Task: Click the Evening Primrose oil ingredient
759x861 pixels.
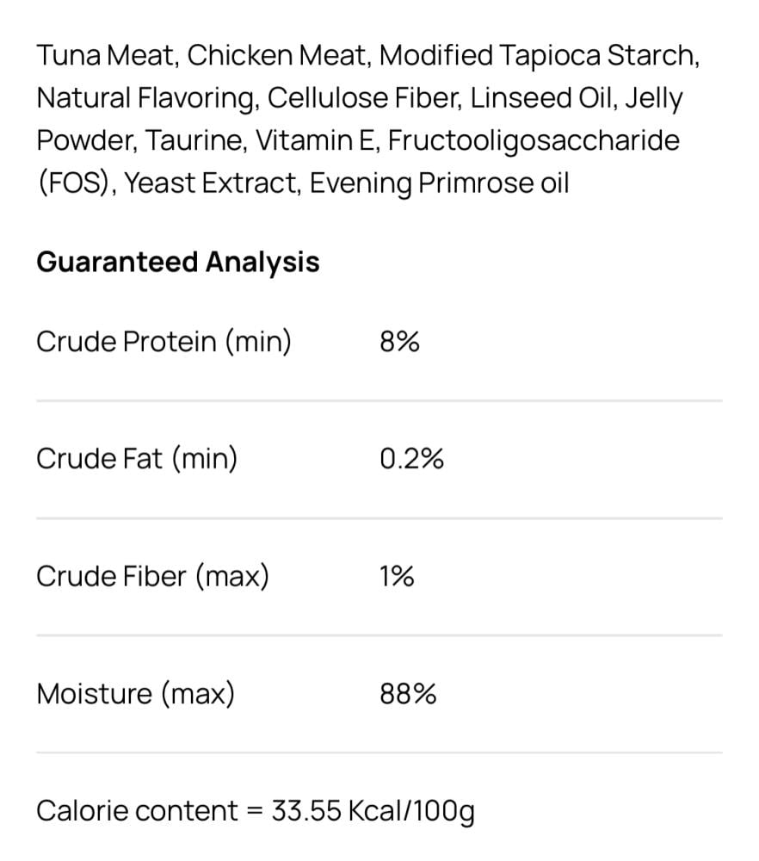Action: [439, 184]
